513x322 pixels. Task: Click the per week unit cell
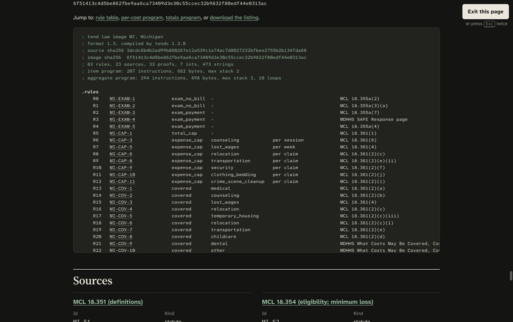tap(284, 147)
